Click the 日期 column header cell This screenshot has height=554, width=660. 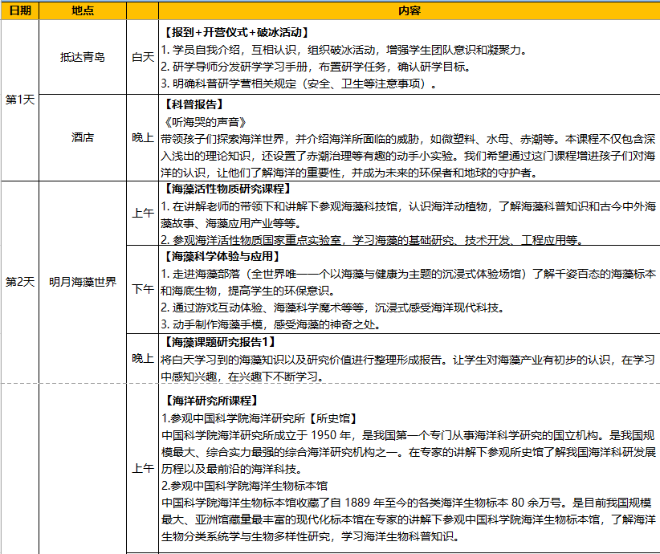click(20, 11)
